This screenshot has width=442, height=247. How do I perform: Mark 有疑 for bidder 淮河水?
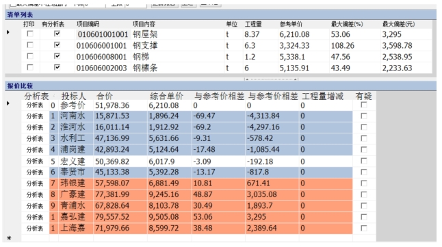pyautogui.click(x=364, y=127)
